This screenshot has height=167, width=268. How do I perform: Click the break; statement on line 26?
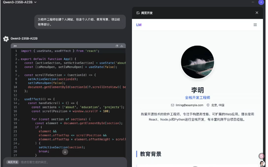click(x=44, y=151)
